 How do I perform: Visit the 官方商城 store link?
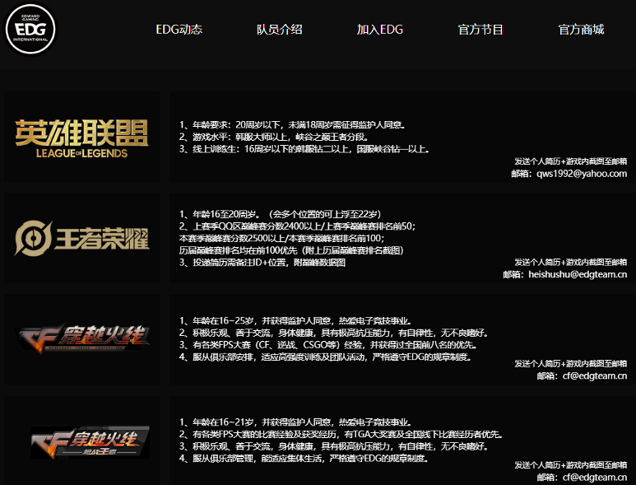(x=581, y=30)
